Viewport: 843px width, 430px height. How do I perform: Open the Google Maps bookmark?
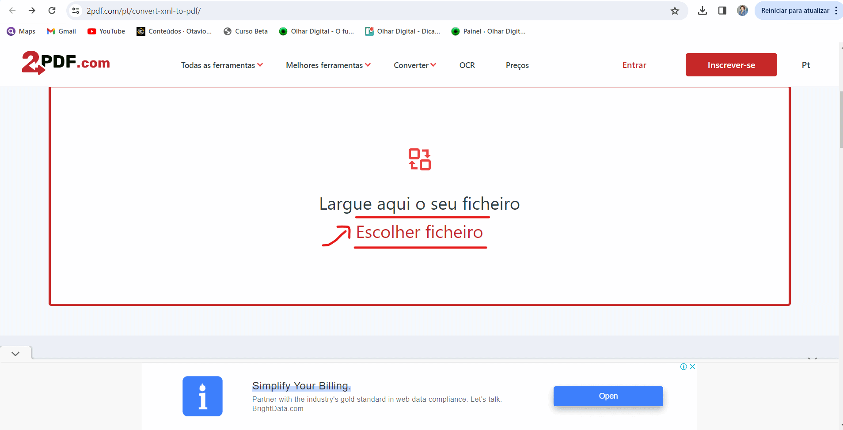tap(21, 31)
